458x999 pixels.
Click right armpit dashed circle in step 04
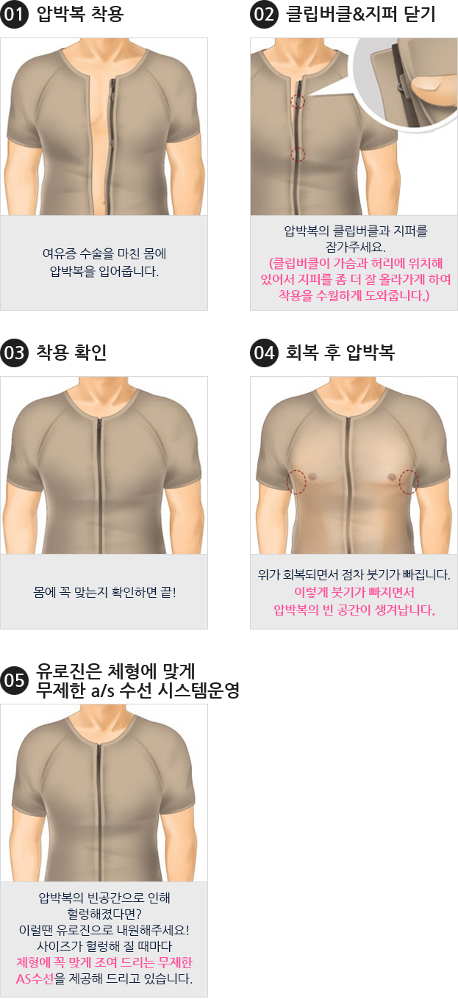[409, 482]
